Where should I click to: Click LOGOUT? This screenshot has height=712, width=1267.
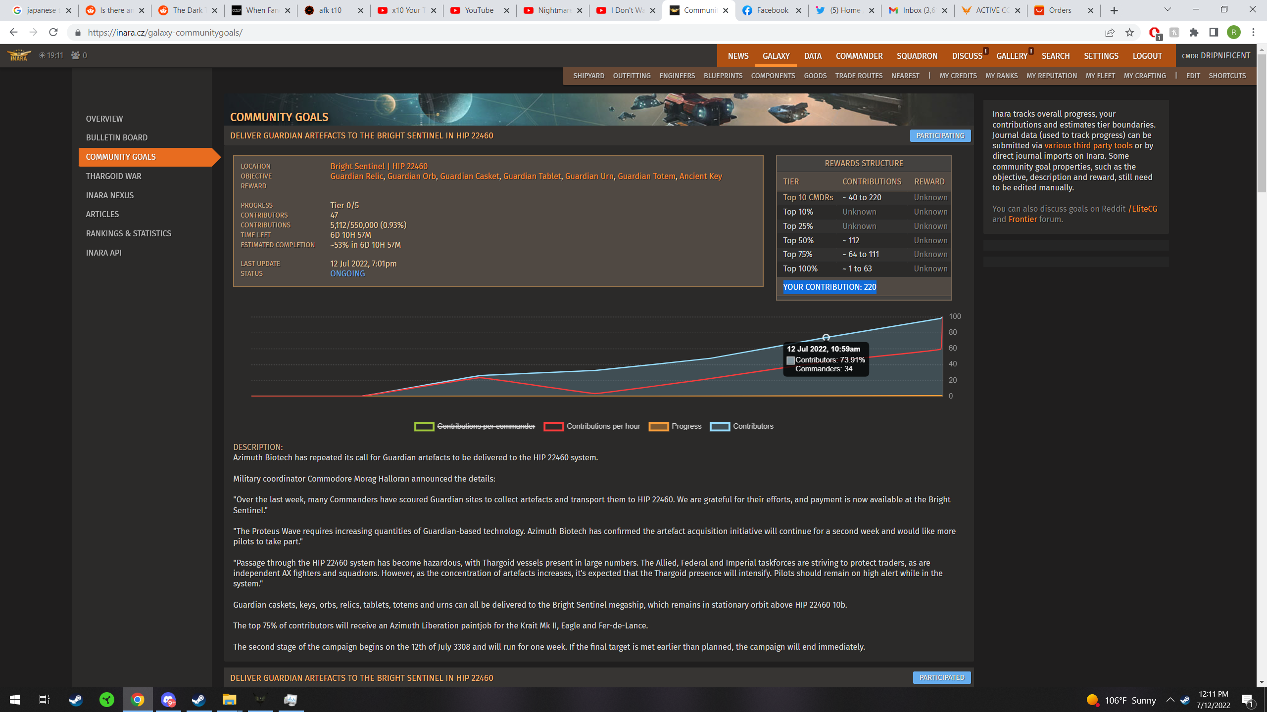1147,56
